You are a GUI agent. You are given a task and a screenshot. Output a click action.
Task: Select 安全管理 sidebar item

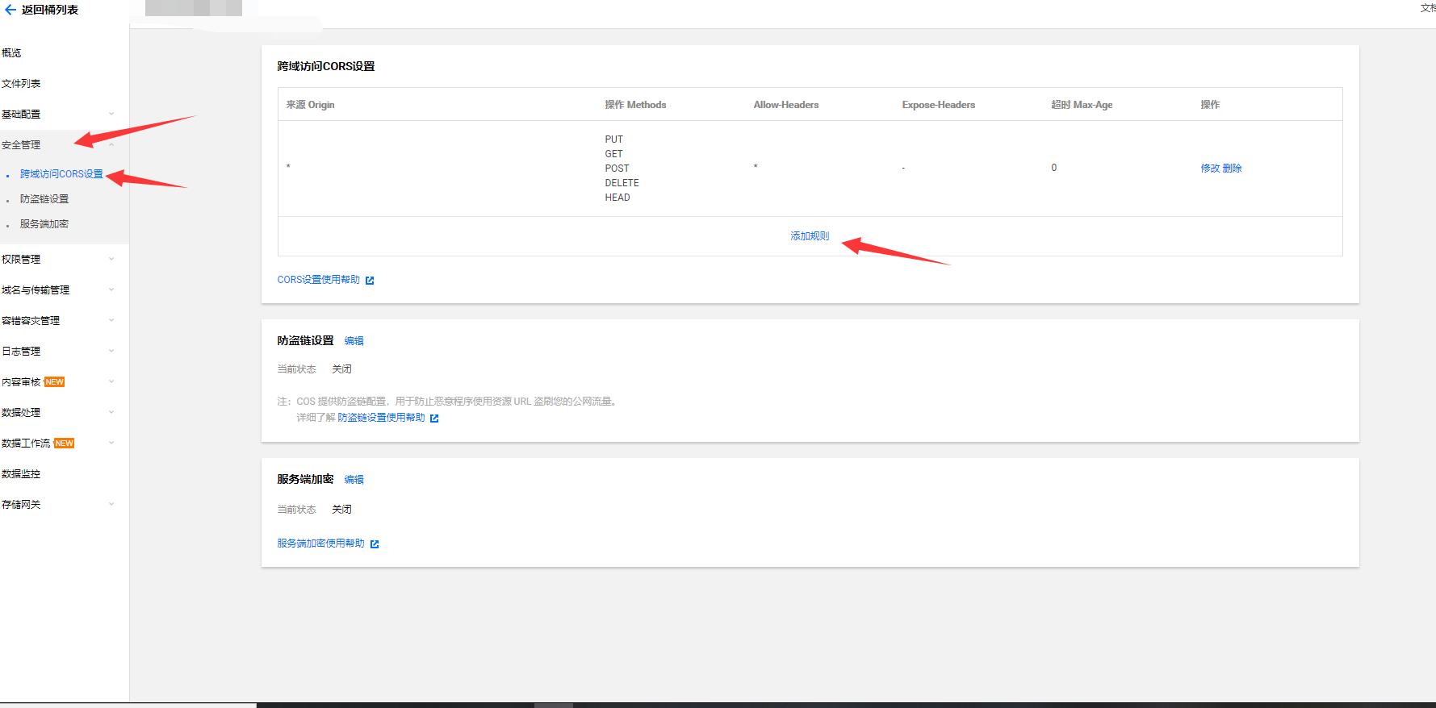pyautogui.click(x=21, y=145)
